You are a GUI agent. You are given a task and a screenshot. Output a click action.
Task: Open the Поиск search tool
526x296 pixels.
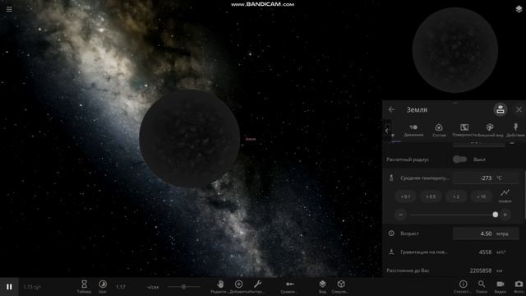coord(482,287)
